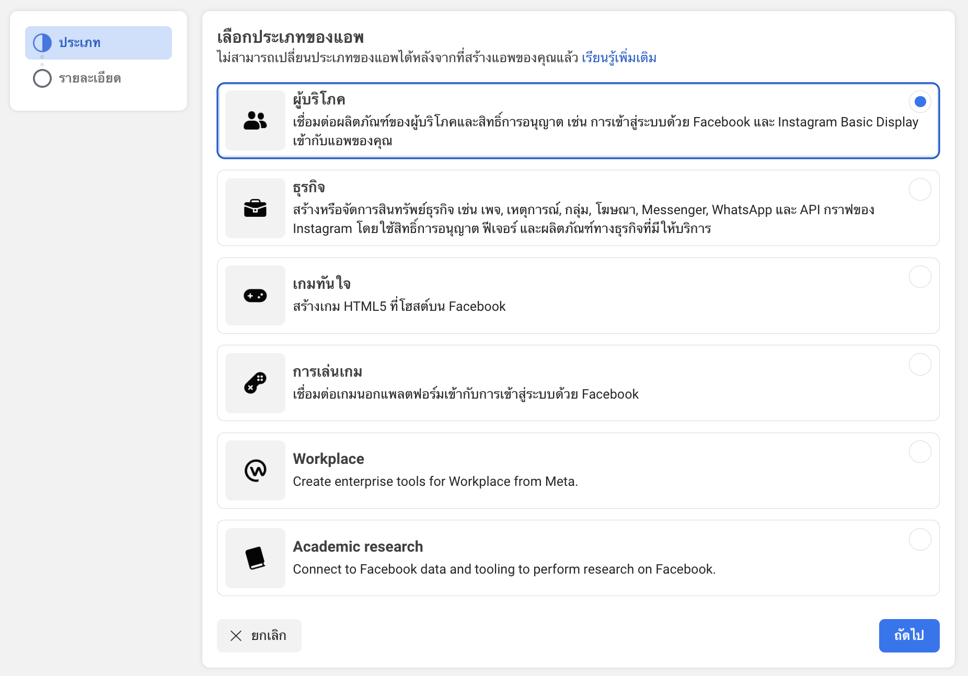The image size is (968, 676).
Task: Click the การเล่นเกม card title
Action: (327, 371)
